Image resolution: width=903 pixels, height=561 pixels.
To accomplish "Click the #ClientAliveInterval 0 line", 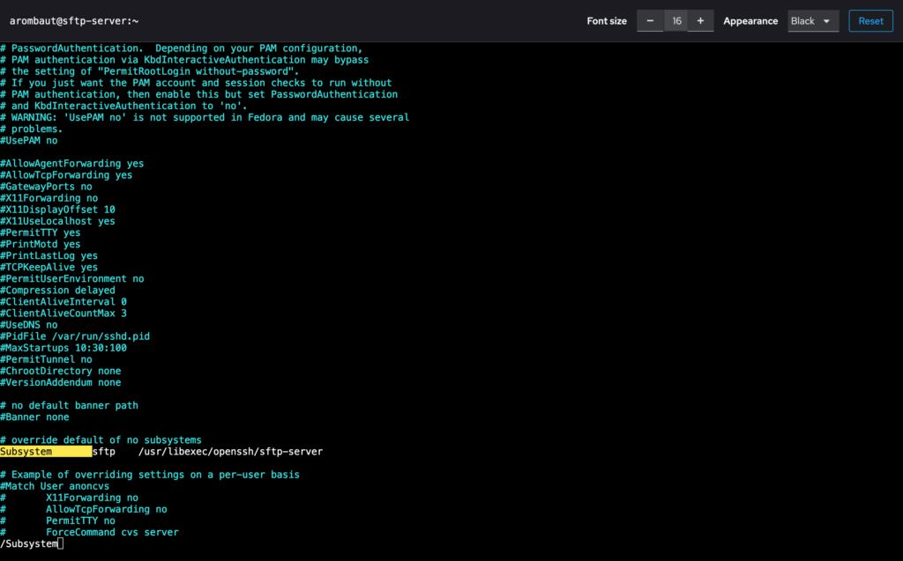I will coord(63,302).
